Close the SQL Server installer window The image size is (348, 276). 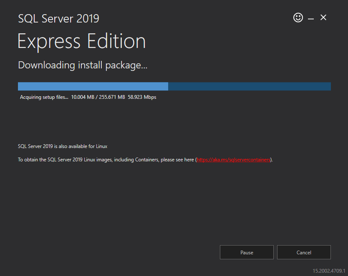click(x=323, y=18)
